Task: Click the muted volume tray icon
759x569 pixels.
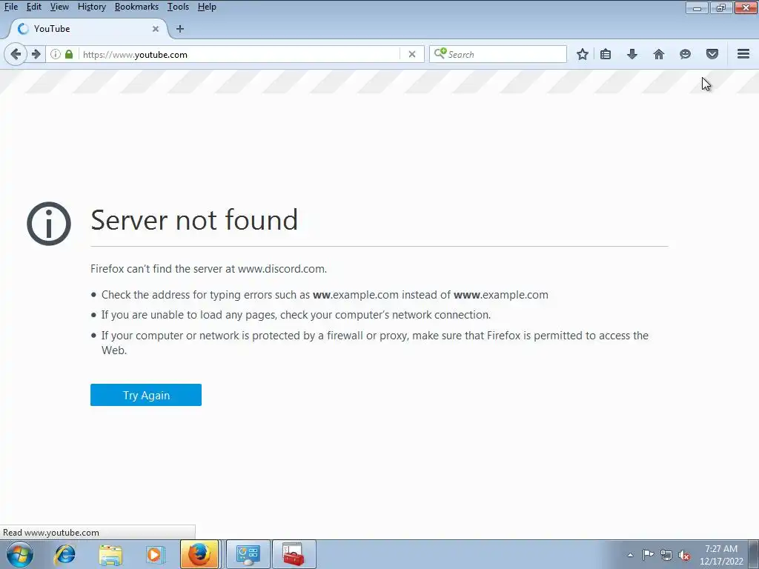Action: point(684,555)
